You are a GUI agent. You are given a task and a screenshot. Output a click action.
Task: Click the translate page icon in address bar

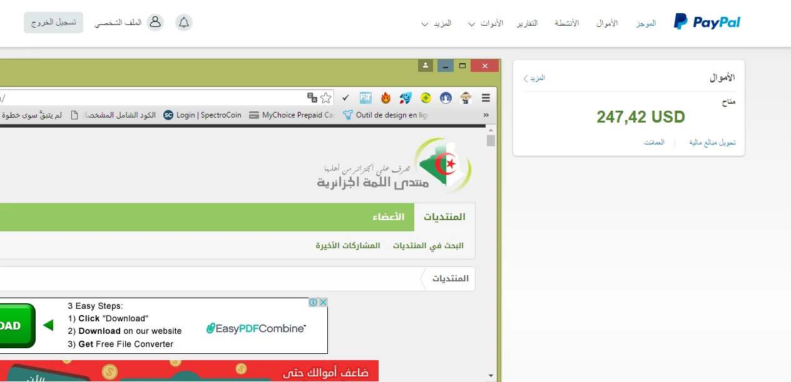tap(312, 98)
